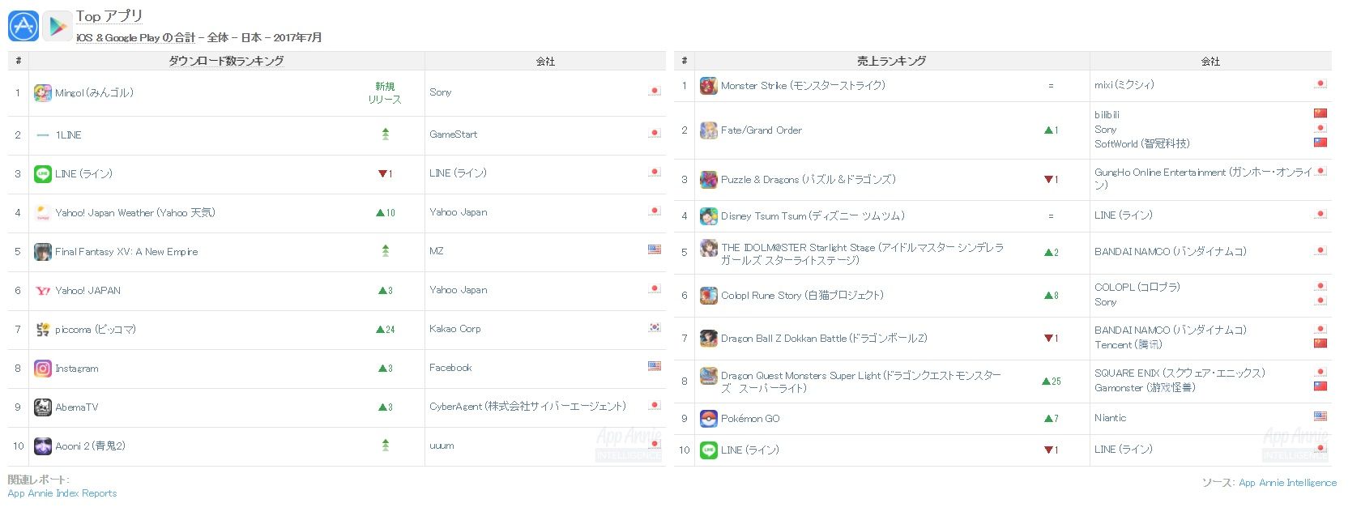Click the App Store icon in header
Screen dimensions: 1361x516
click(23, 26)
